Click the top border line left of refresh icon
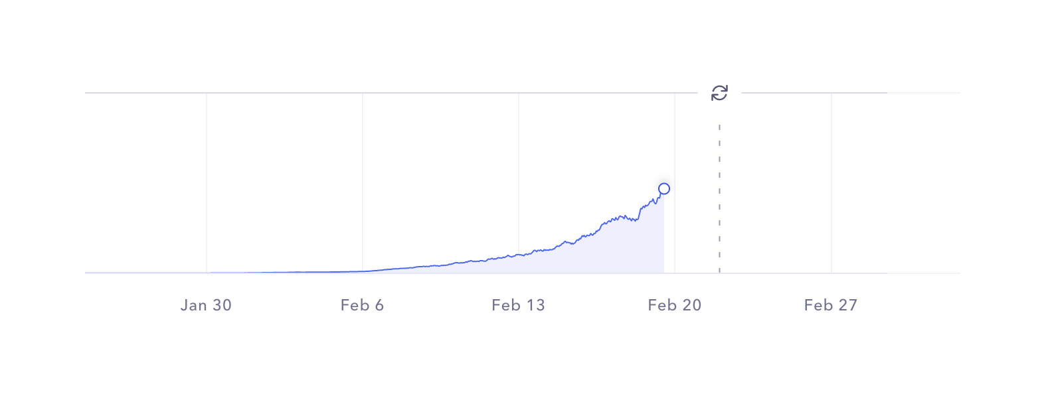The height and width of the screenshot is (396, 1046). click(x=398, y=93)
